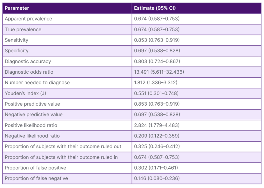The image size is (264, 188).
Task: Click the Parameter column header
Action: pos(17,8)
